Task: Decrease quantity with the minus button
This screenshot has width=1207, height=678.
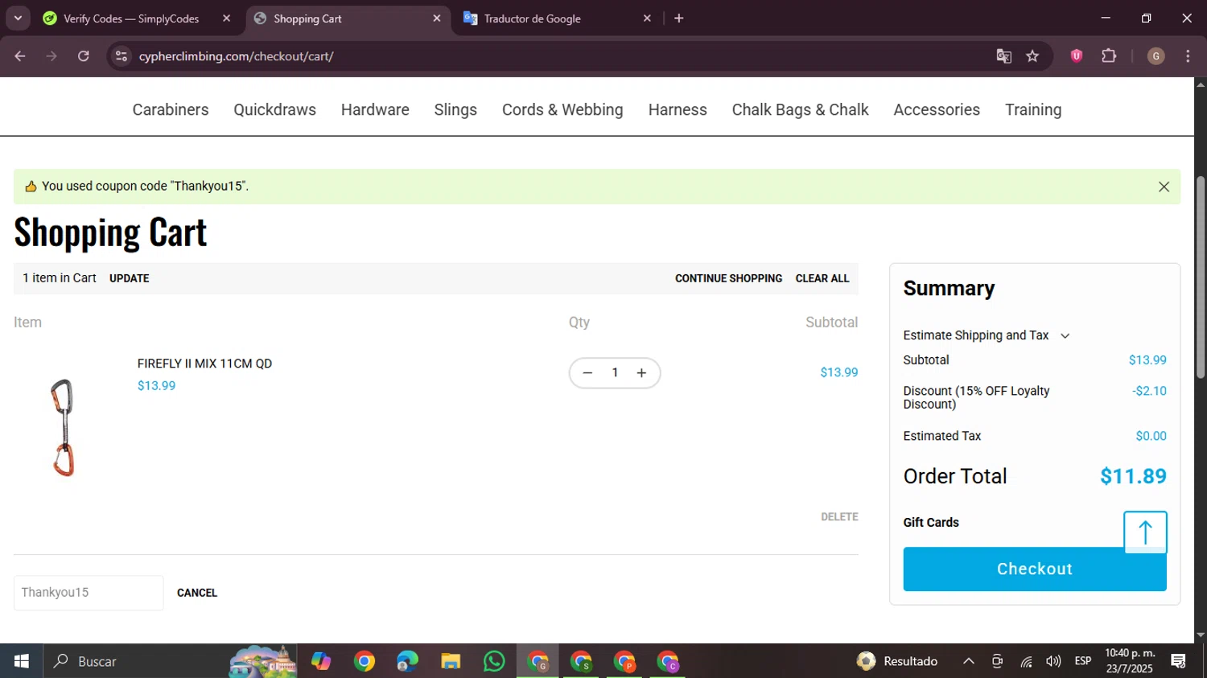Action: (587, 373)
